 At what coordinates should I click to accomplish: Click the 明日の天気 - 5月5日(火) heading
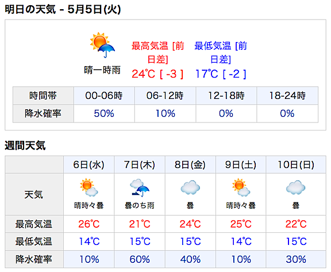(x=63, y=10)
